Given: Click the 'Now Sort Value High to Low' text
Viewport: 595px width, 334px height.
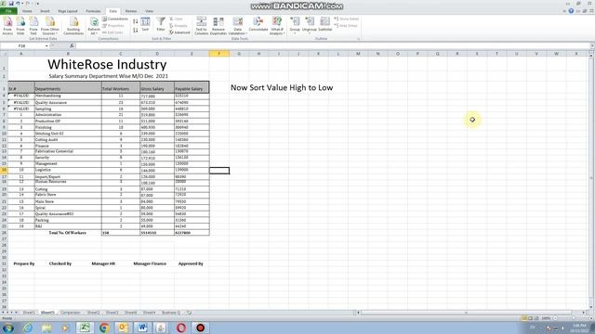Looking at the screenshot, I should (282, 87).
